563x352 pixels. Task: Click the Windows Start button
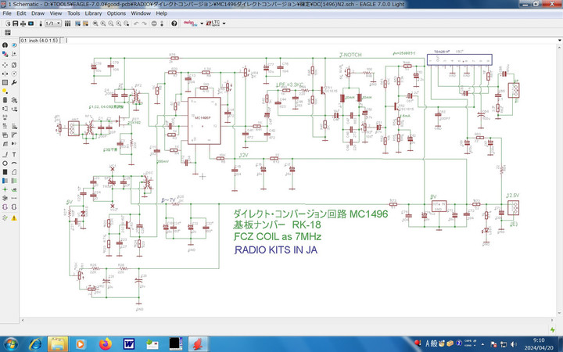[12, 343]
